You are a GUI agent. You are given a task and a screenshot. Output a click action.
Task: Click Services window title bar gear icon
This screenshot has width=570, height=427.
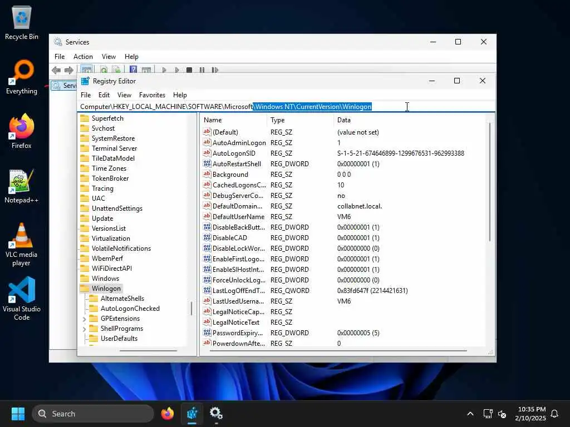tap(58, 42)
